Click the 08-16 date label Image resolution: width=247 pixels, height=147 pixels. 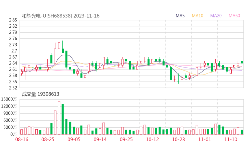coord(22,140)
